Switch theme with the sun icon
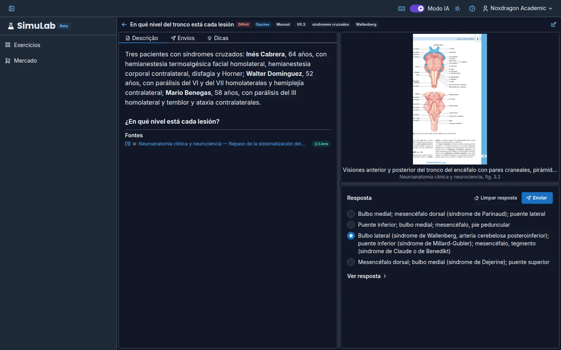This screenshot has height=350, width=561. click(457, 9)
